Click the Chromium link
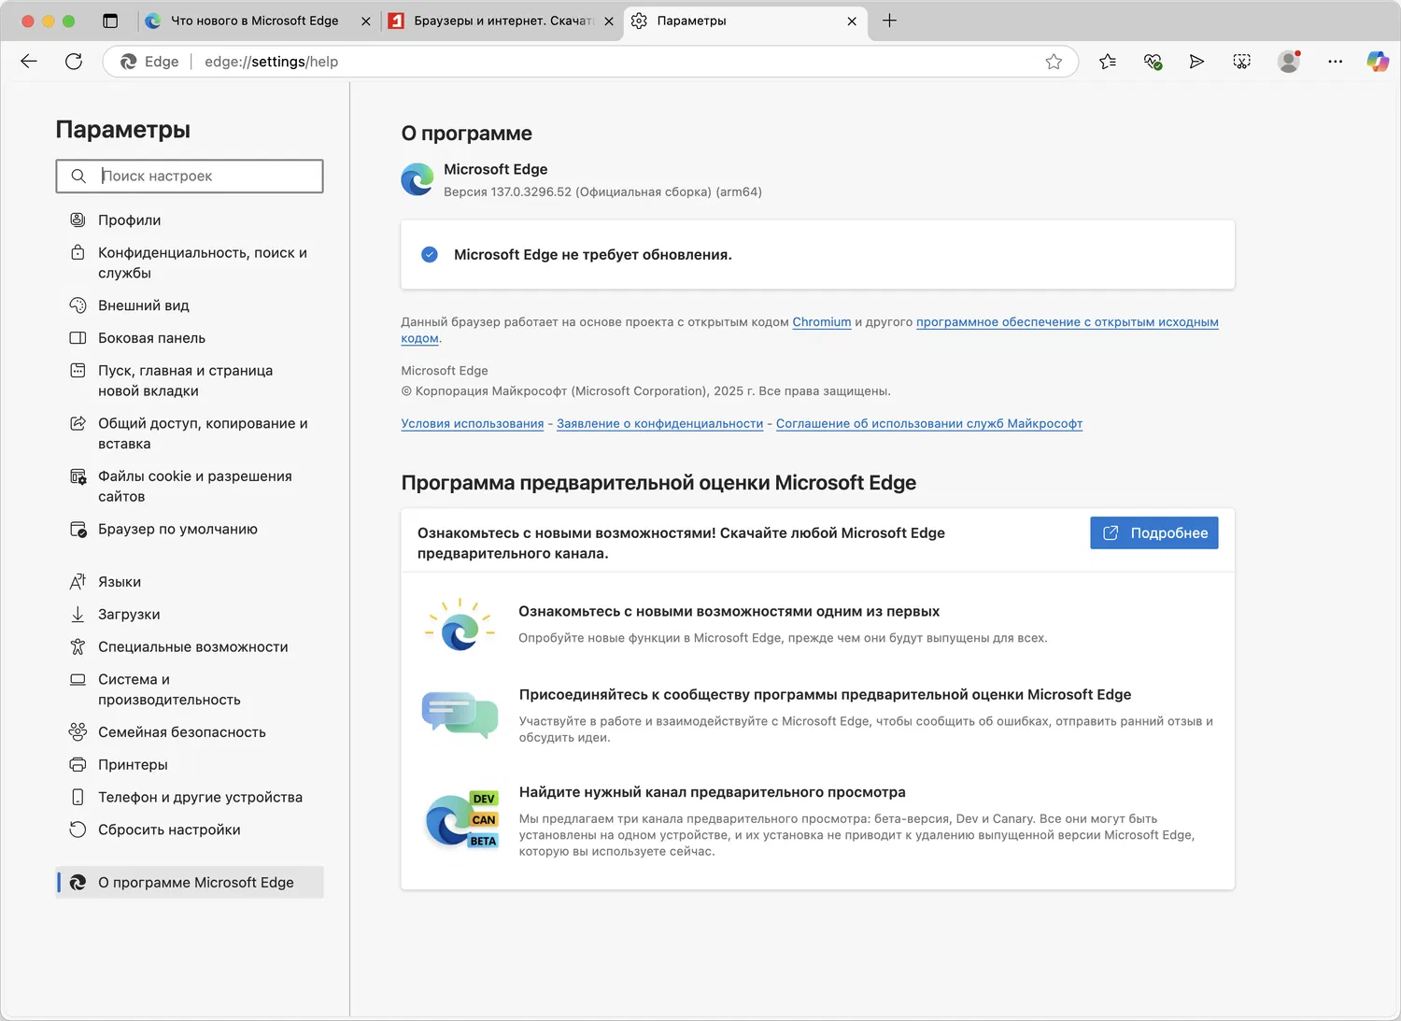 tap(822, 322)
